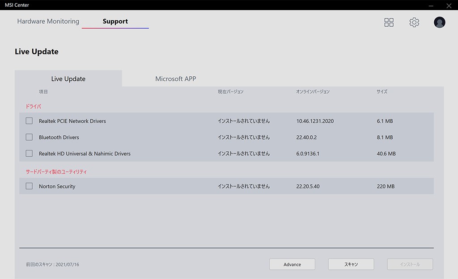
Task: Close the MSI Center window
Action: (449, 6)
